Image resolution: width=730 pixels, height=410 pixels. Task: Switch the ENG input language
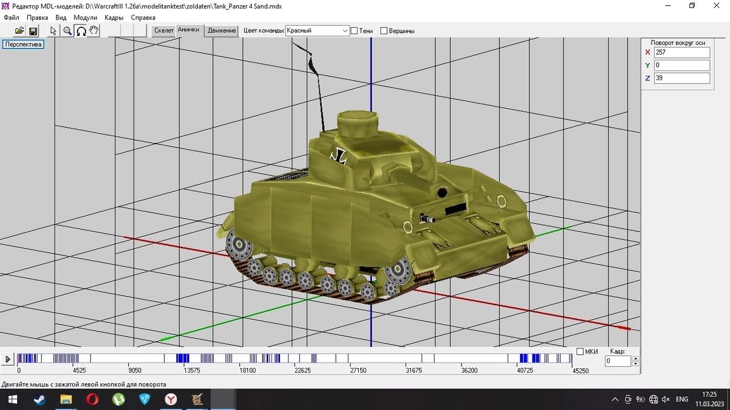coord(682,399)
